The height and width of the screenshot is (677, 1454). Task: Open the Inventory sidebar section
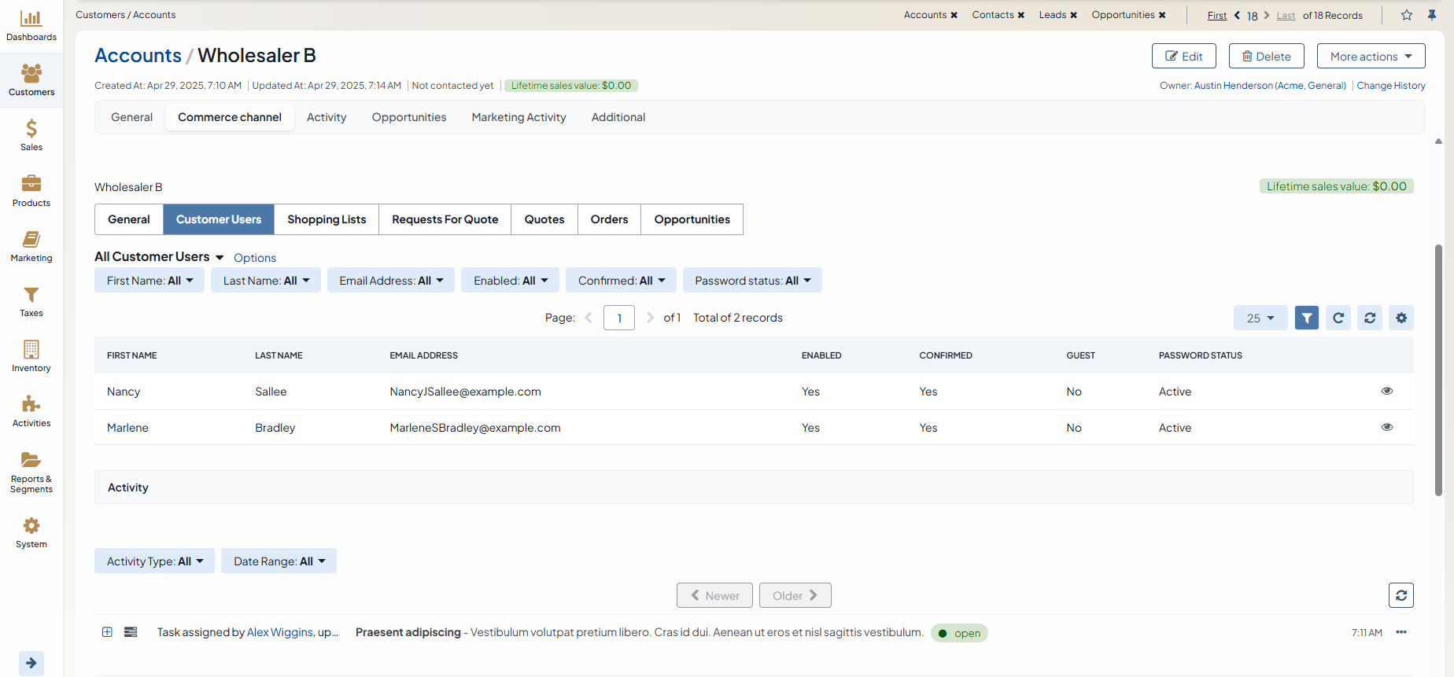[x=31, y=356]
